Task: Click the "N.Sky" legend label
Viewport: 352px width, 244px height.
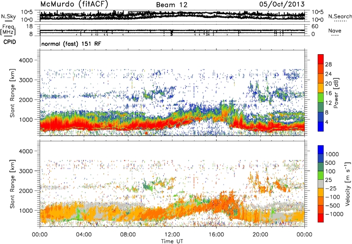Action: (8, 16)
